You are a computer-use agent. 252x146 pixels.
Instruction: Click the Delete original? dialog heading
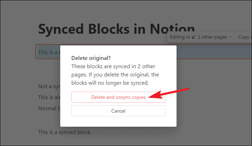point(91,58)
